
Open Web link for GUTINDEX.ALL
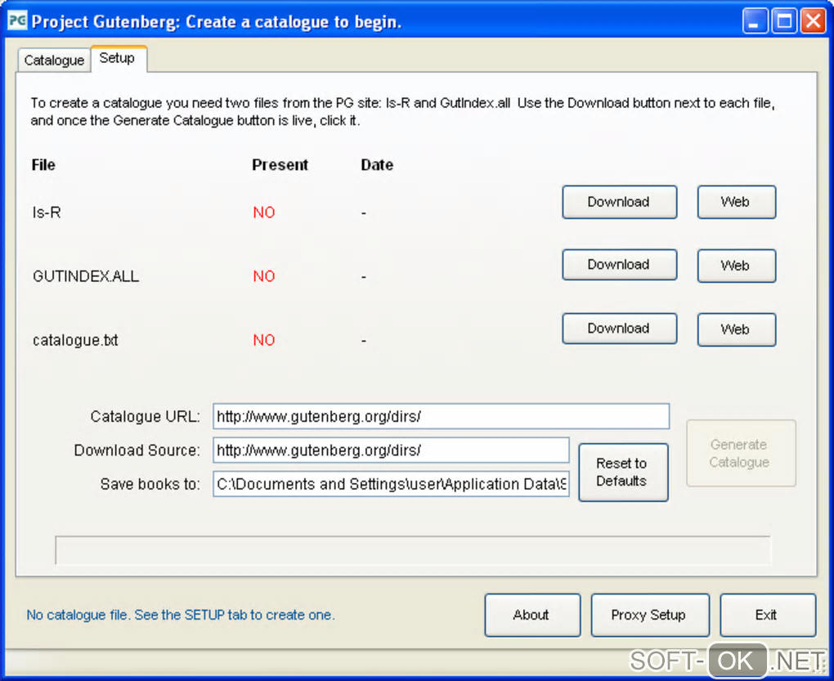[737, 266]
